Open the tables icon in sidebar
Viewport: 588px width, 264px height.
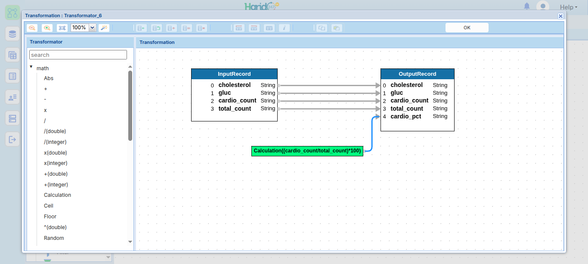(x=12, y=55)
